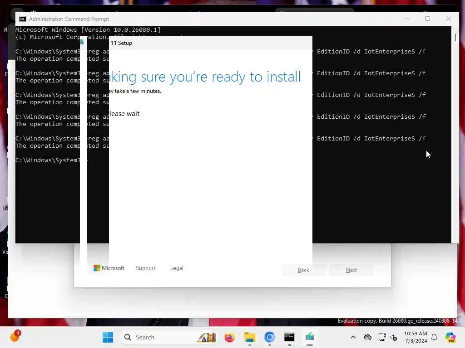This screenshot has height=348, width=465.
Task: Click 'Please wait' text in Setup
Action: coord(124,114)
